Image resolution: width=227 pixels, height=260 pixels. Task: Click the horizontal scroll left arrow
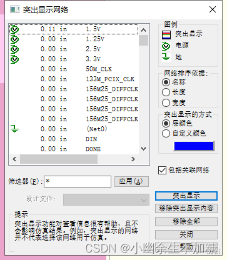(14, 159)
